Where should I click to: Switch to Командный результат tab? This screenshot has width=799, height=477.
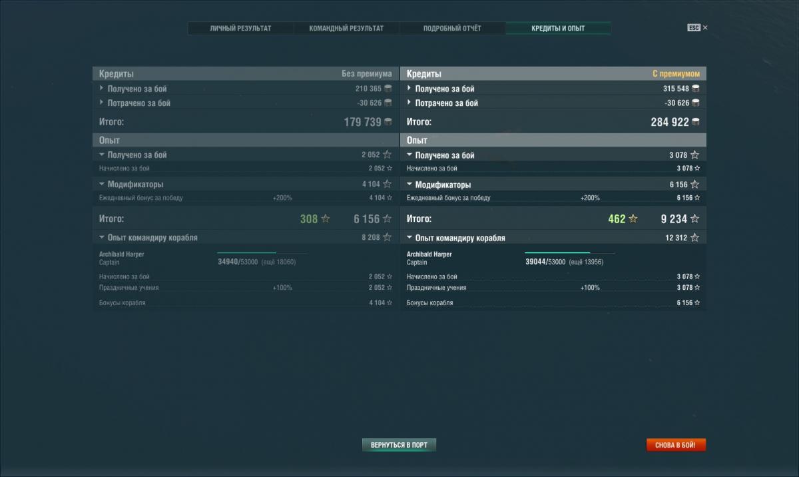(x=346, y=29)
